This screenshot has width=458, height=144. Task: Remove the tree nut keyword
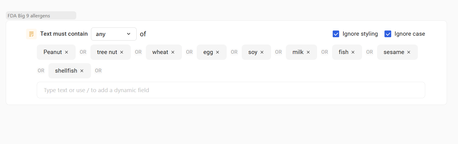click(x=122, y=52)
